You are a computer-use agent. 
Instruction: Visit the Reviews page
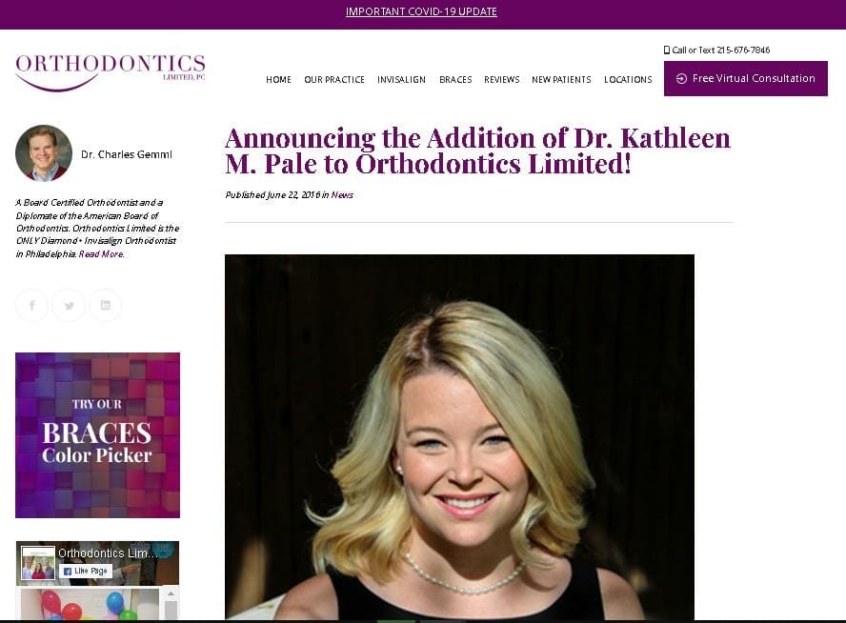[x=502, y=80]
